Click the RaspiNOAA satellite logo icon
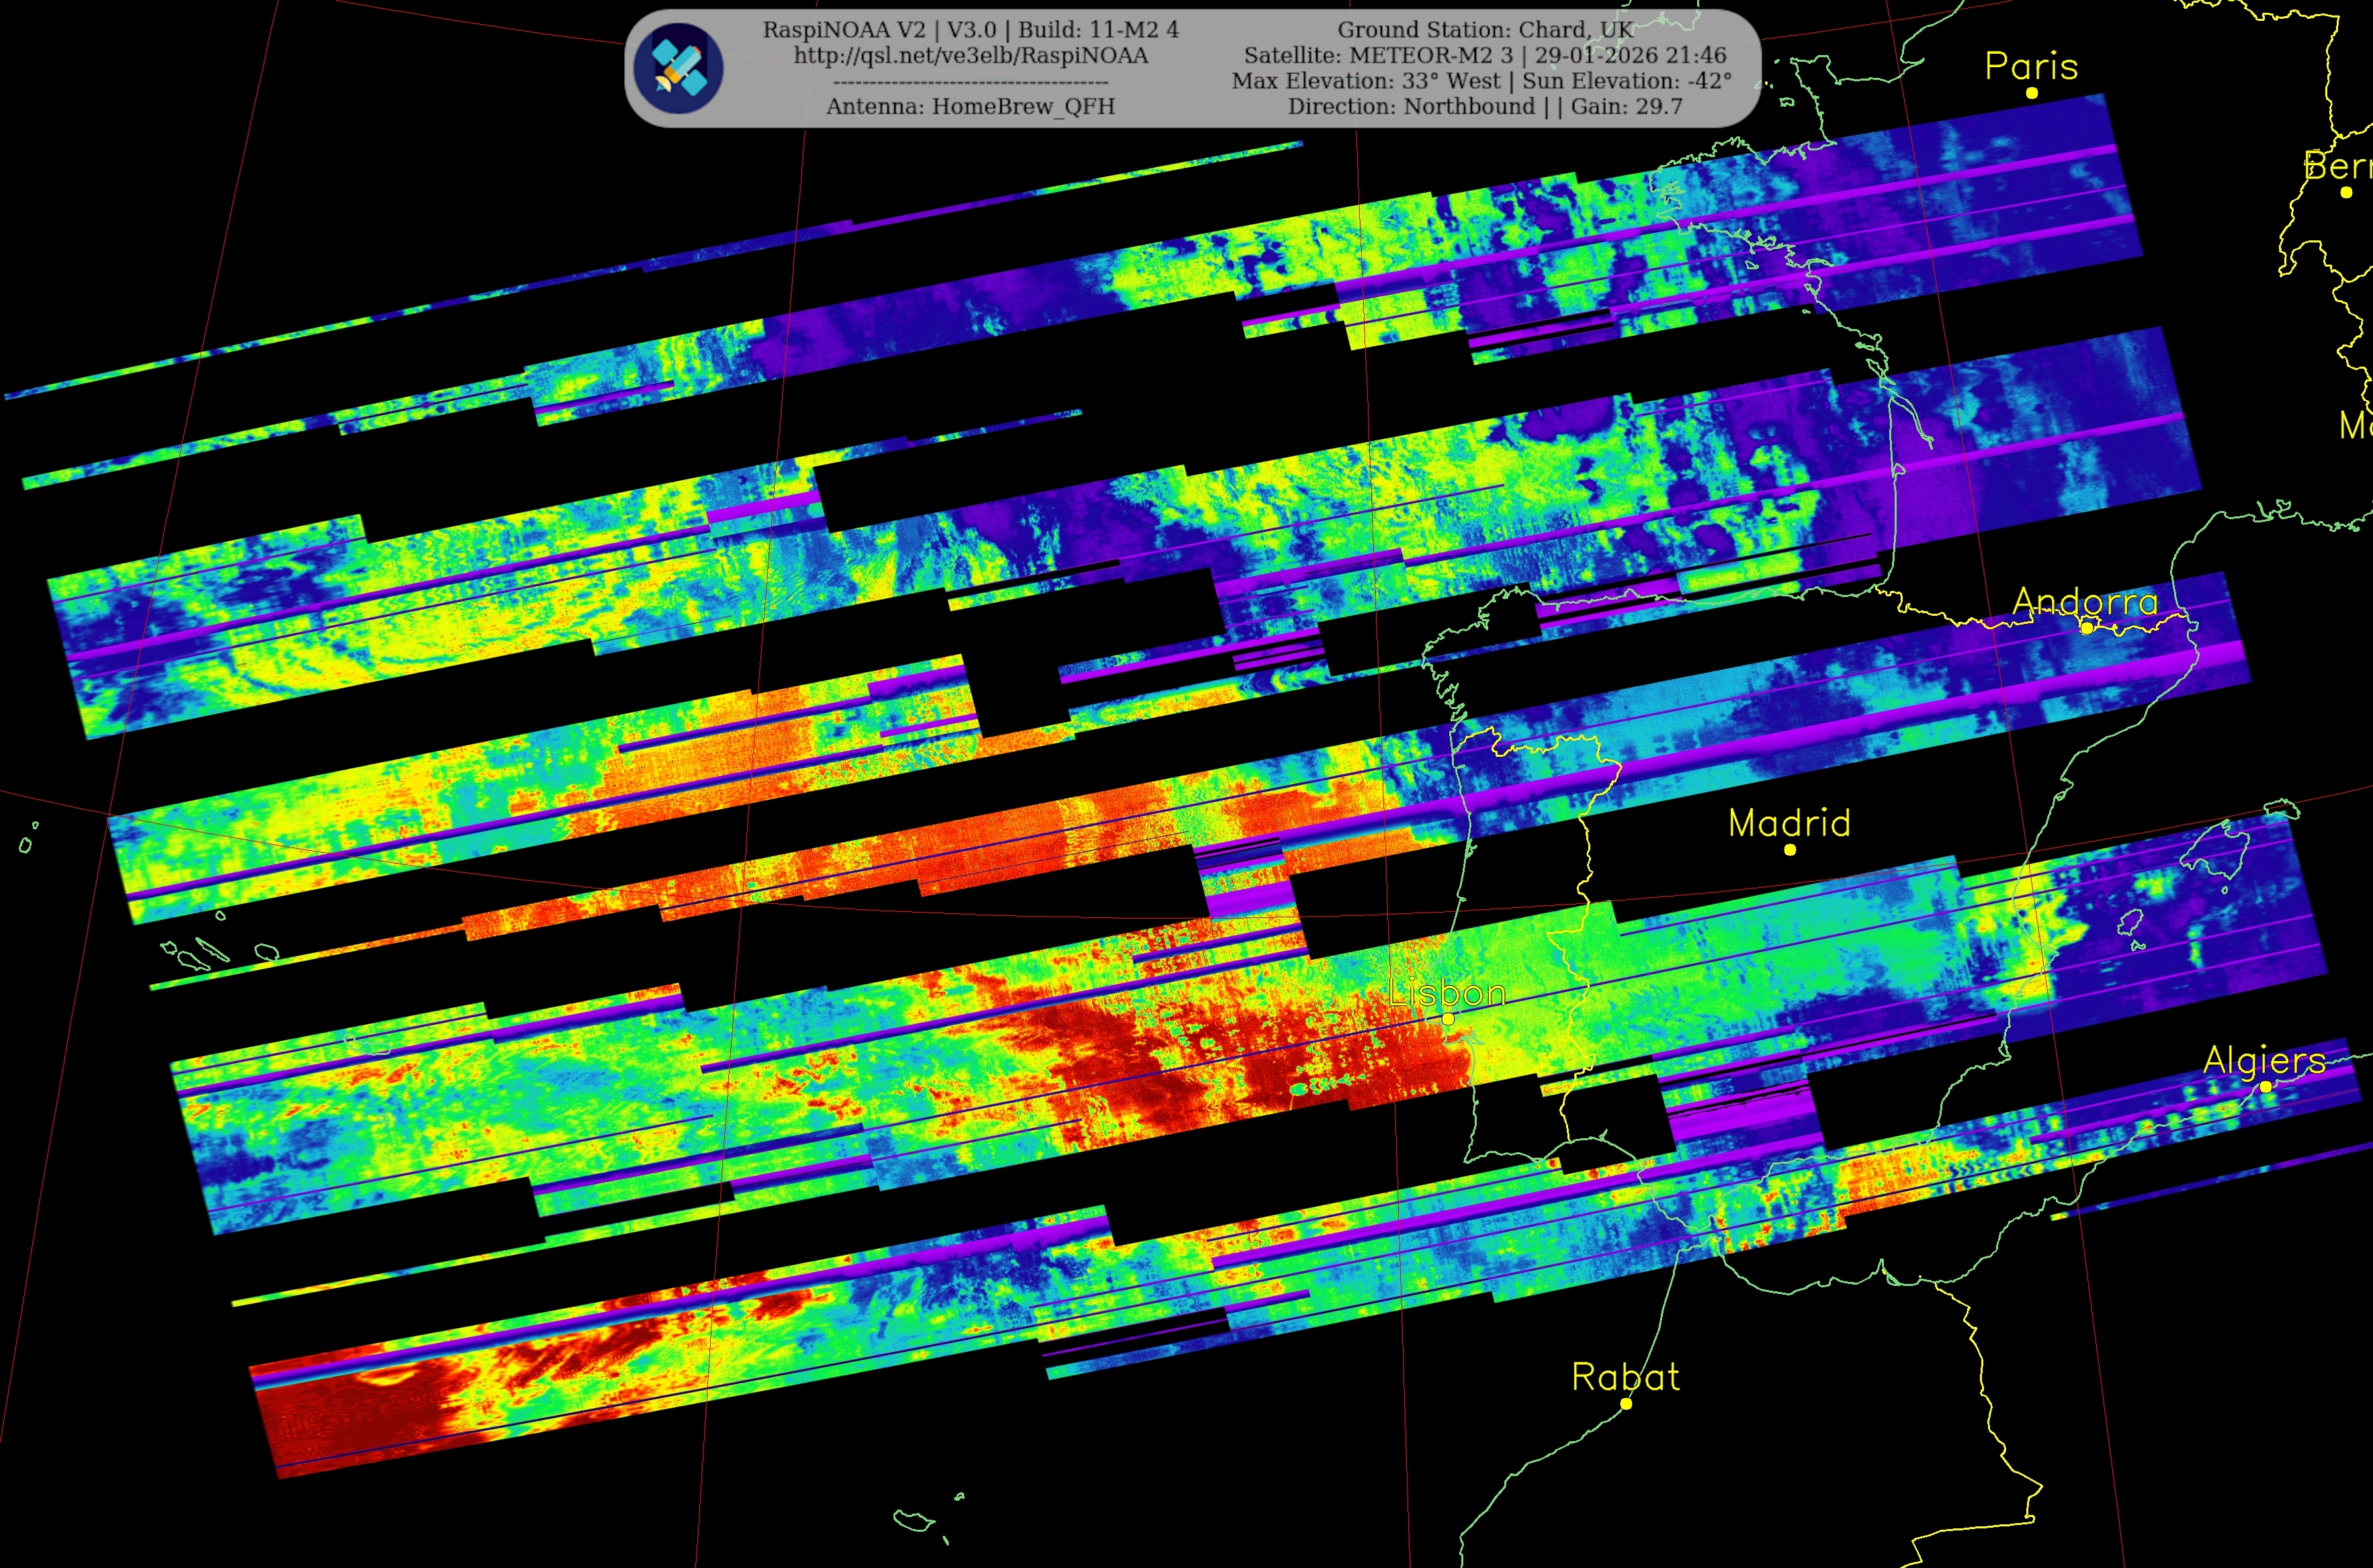The height and width of the screenshot is (1568, 2373). click(679, 68)
